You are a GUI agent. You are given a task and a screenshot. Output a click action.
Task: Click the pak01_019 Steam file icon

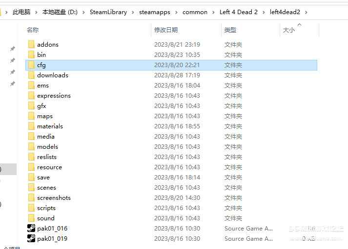click(x=31, y=238)
